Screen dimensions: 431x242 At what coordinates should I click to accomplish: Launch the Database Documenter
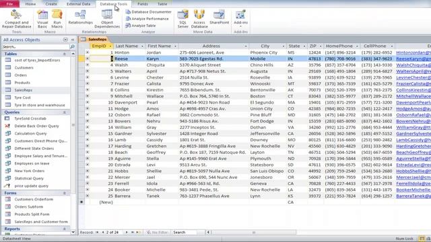pyautogui.click(x=148, y=12)
